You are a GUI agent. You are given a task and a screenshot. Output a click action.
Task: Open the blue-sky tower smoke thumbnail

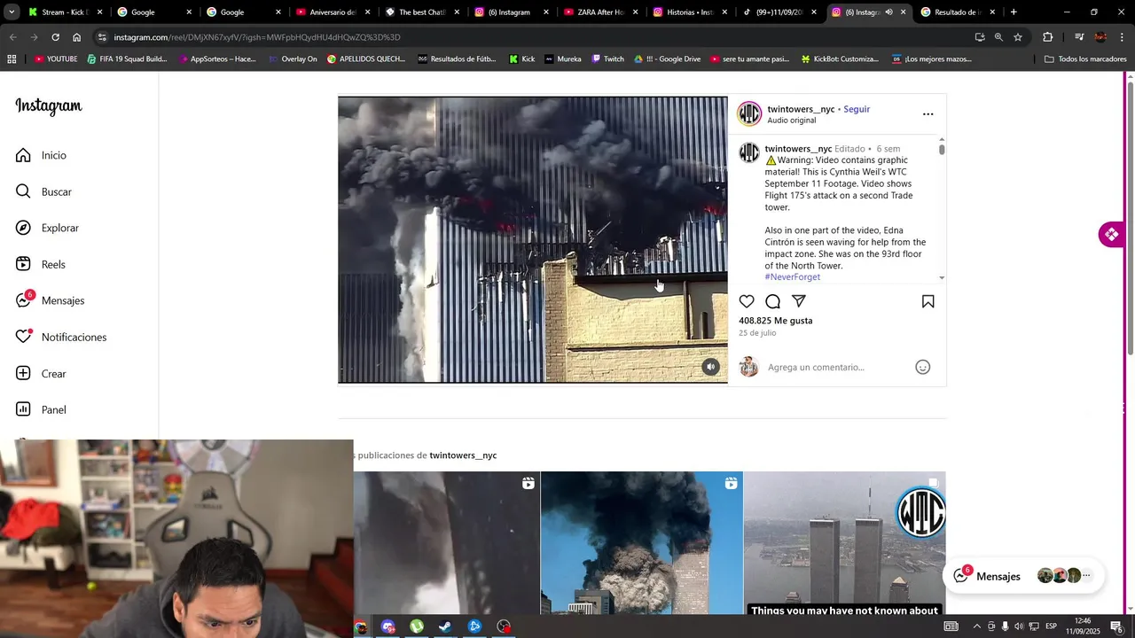click(641, 542)
